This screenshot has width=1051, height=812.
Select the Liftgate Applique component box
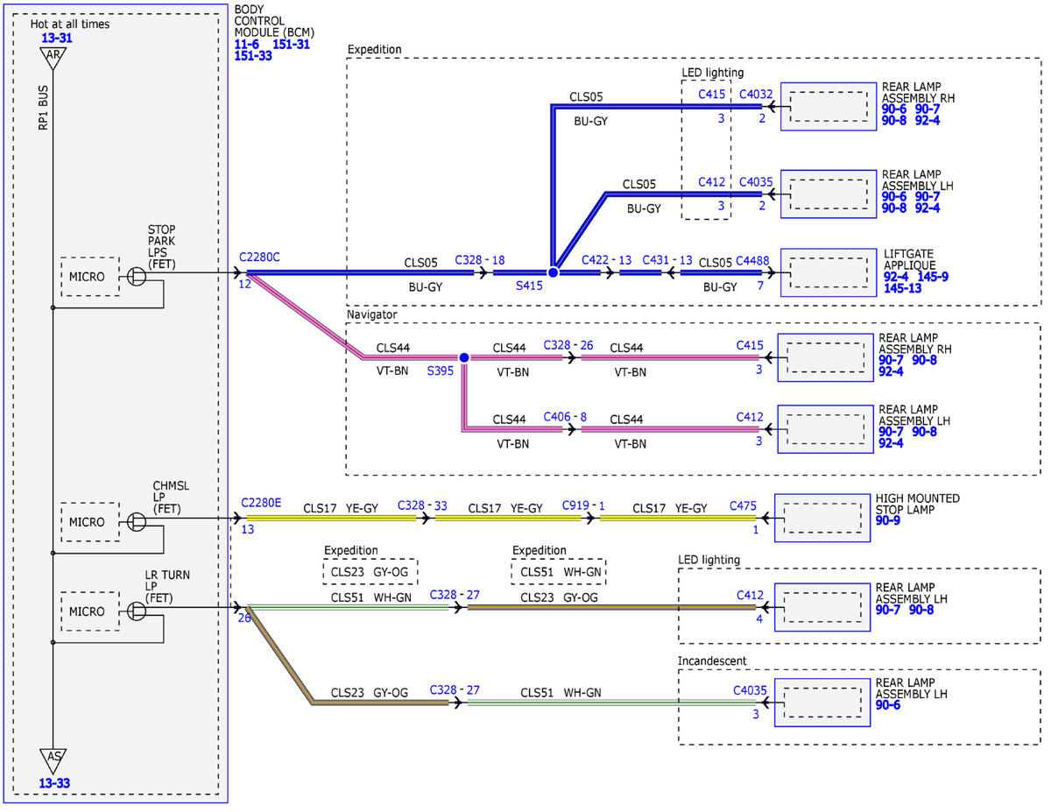(x=828, y=272)
